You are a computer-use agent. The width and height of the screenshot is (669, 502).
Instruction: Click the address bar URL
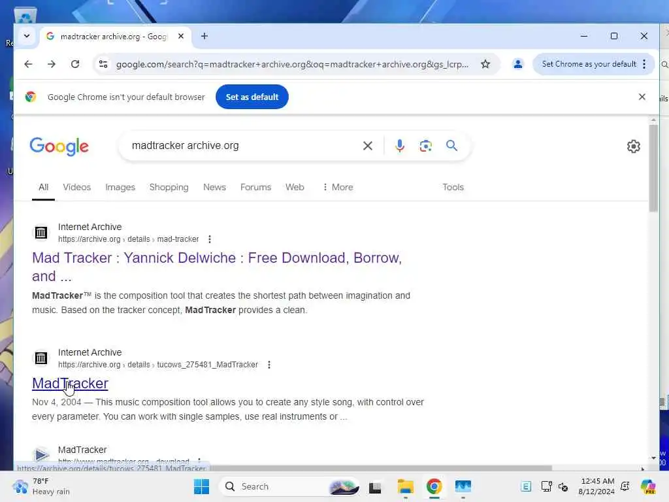pos(292,64)
